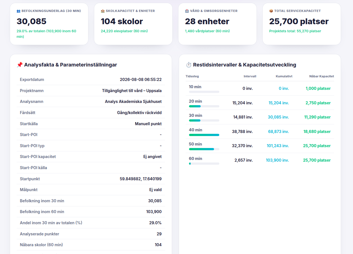Click the people icon beside Befolkningsunderlag
353x254 pixels.
click(19, 11)
